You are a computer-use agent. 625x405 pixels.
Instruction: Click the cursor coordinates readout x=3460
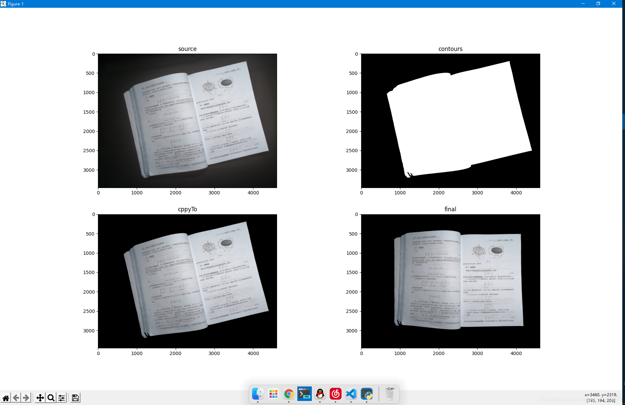[x=601, y=395]
